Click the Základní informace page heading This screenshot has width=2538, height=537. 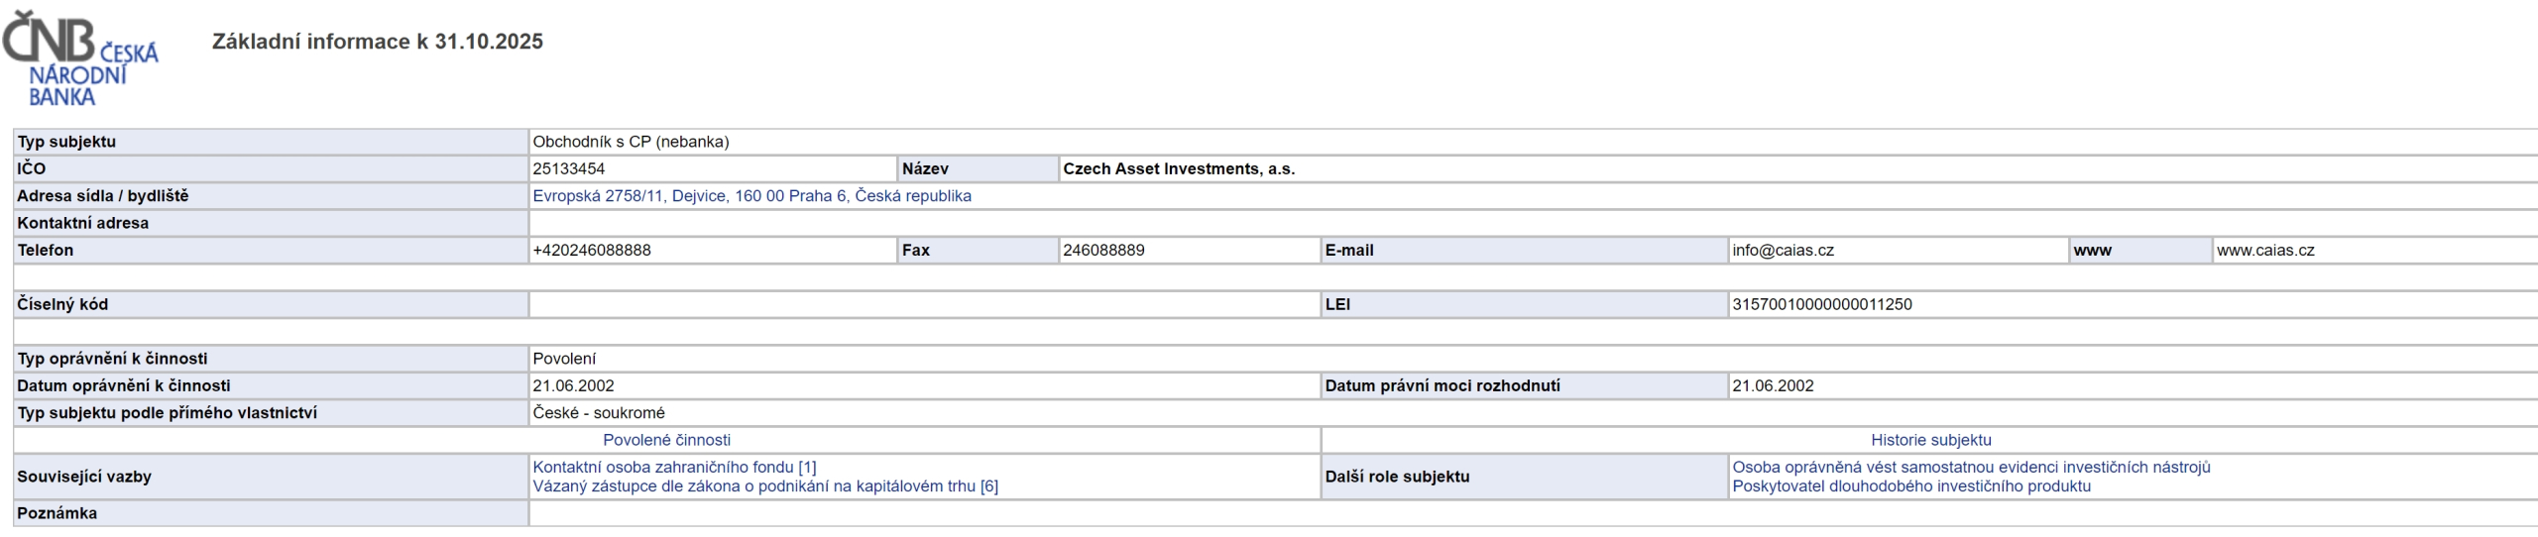point(377,42)
